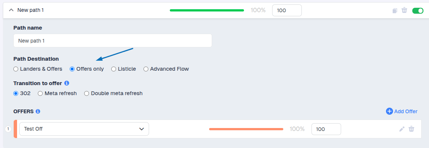Click the Add Offer link
The image size is (429, 148).
click(406, 111)
